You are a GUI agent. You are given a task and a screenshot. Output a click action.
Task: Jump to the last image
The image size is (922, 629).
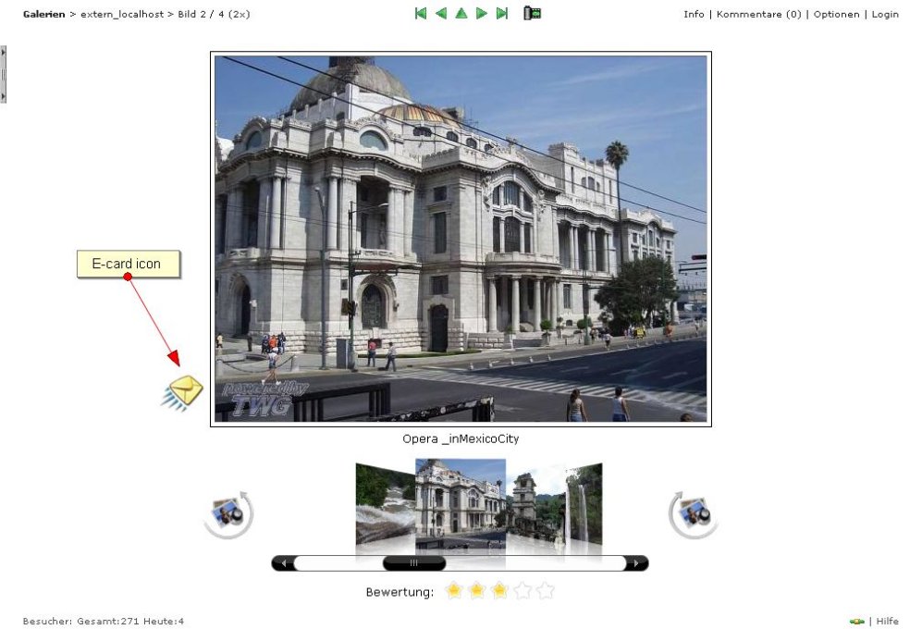(x=502, y=13)
